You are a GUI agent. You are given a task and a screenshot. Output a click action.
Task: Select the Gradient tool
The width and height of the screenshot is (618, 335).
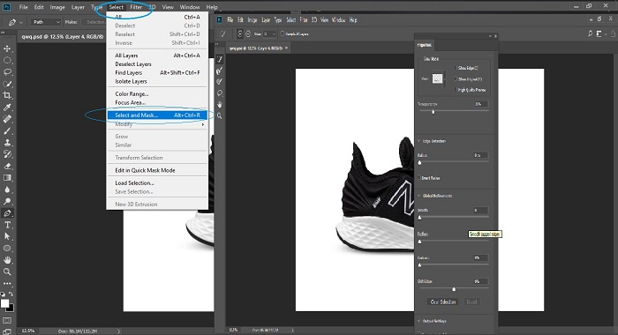[x=7, y=177]
